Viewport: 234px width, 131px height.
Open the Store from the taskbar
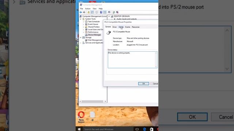pyautogui.click(x=151, y=129)
